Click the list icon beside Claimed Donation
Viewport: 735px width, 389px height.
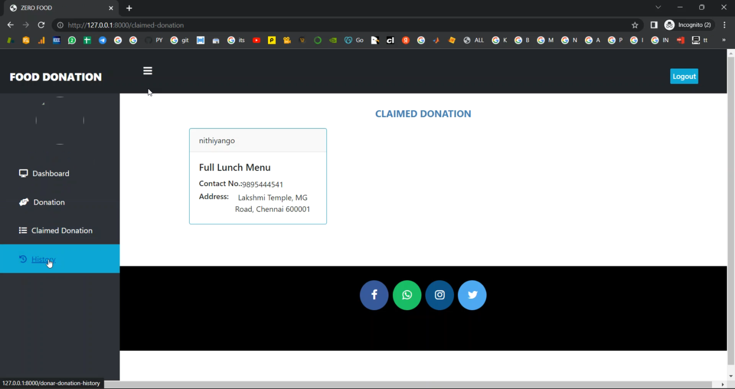(x=23, y=230)
